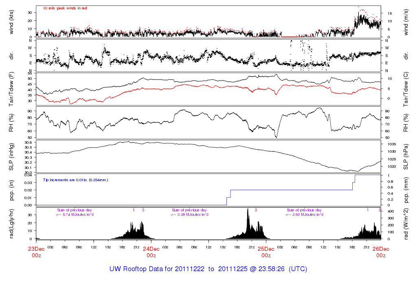
Task: Select the 'rad (W/m^2)' axis label
Action: (x=406, y=224)
